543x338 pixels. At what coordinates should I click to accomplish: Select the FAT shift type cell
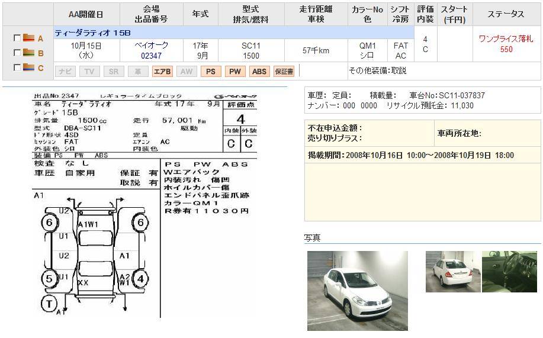(401, 46)
